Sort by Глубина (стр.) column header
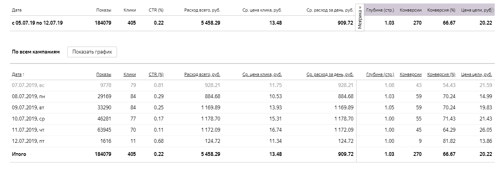504x174 pixels. point(380,74)
